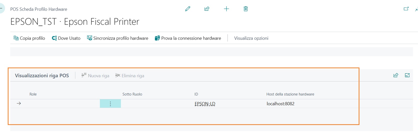
Task: Open the EPSON-LD ID link
Action: pyautogui.click(x=205, y=104)
